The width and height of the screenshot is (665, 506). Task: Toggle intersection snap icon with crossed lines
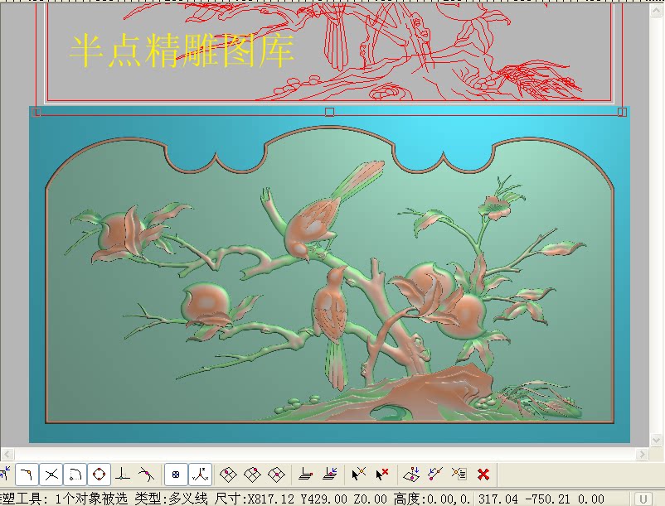tap(51, 474)
